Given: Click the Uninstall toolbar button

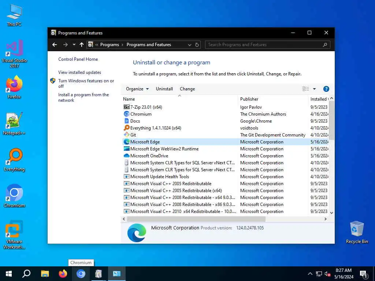Looking at the screenshot, I should click(x=164, y=89).
